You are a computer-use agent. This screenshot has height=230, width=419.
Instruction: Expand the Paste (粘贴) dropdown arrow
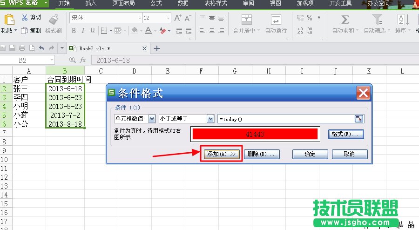(15, 30)
